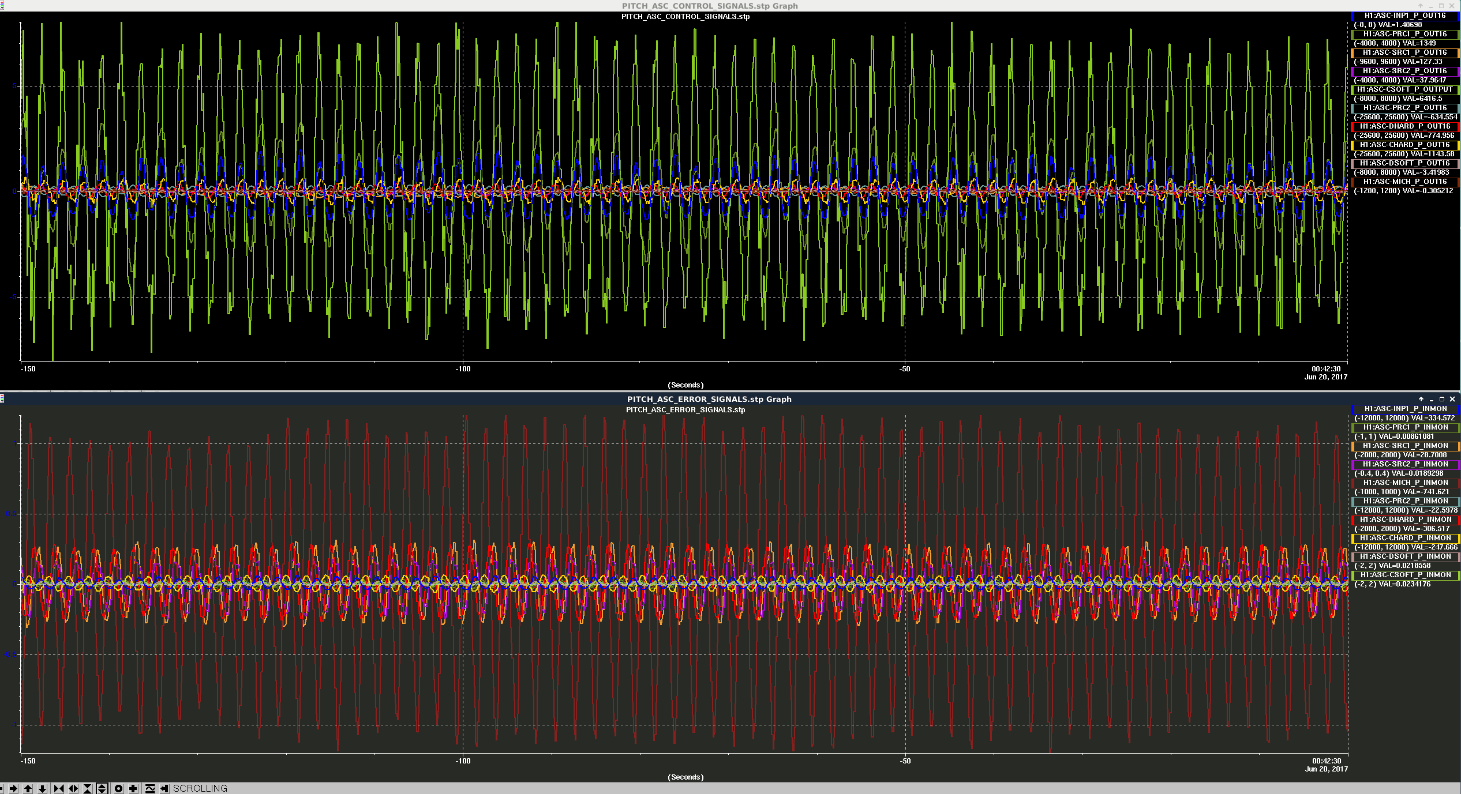Select H1:ASC-INP1_P_OUT16 legend entry
This screenshot has width=1461, height=794.
click(x=1405, y=16)
